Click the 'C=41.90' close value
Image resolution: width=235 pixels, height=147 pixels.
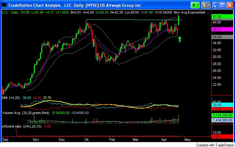coord(147,12)
